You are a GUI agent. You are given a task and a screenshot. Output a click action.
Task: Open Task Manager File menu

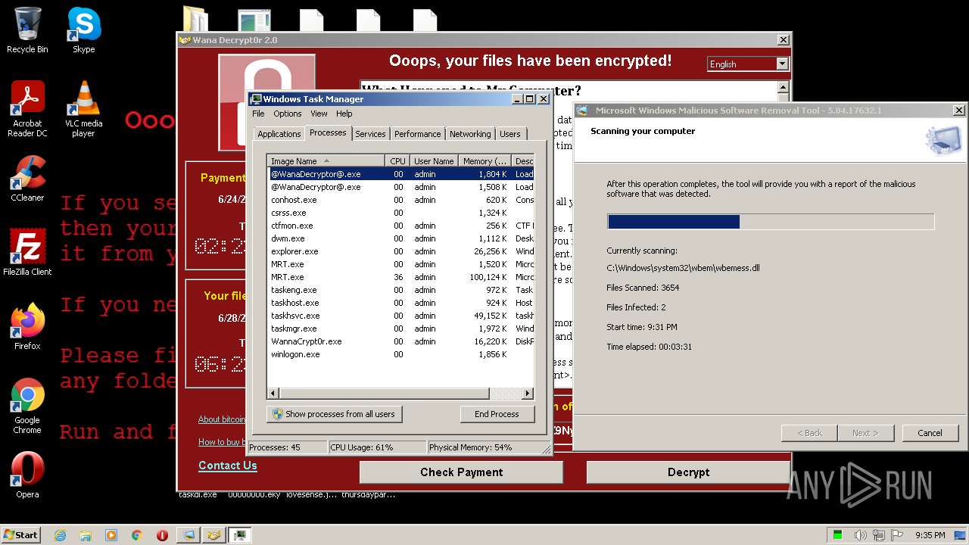tap(258, 114)
